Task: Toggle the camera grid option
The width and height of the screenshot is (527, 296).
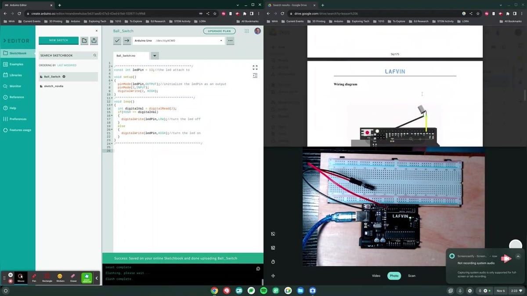Action: click(x=273, y=248)
